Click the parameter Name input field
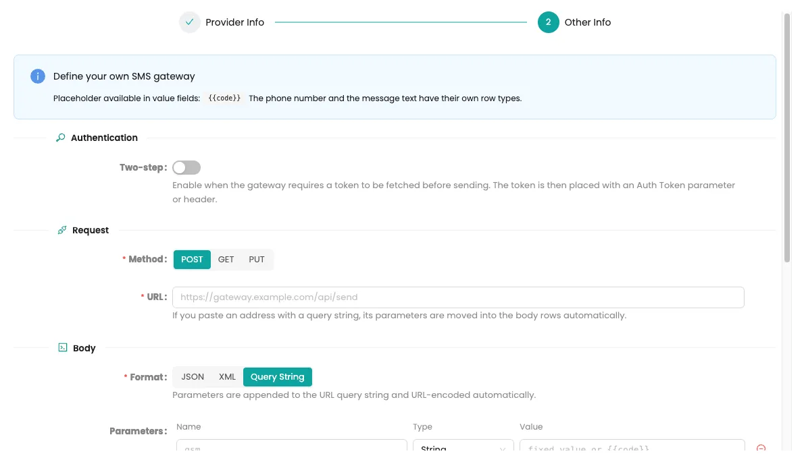 click(291, 445)
